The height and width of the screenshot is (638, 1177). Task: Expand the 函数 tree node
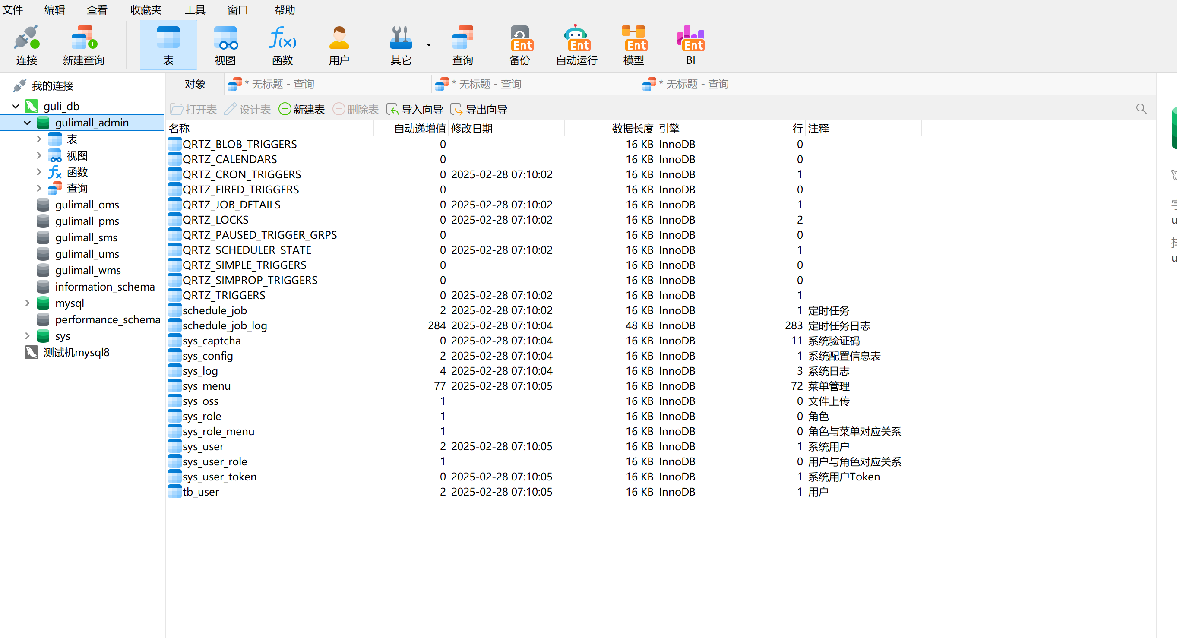(39, 172)
